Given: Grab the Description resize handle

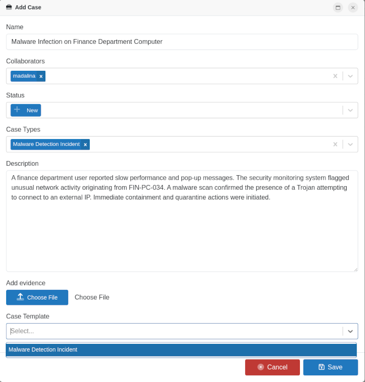Looking at the screenshot, I should pos(356,269).
